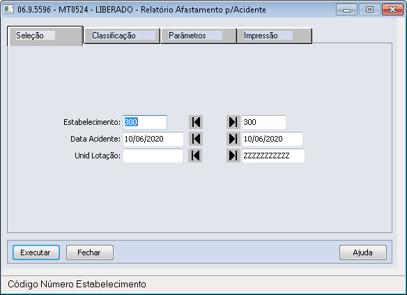Focus the Data Acidente final date field
Image resolution: width=407 pixels, height=295 pixels.
[x=272, y=139]
